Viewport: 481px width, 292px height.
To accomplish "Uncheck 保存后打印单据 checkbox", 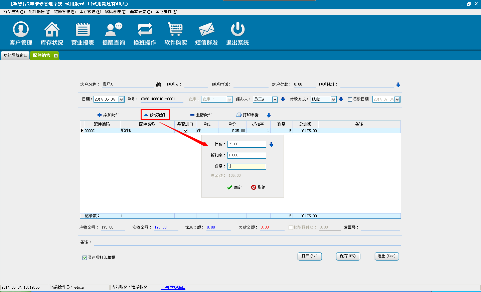I will [x=85, y=258].
